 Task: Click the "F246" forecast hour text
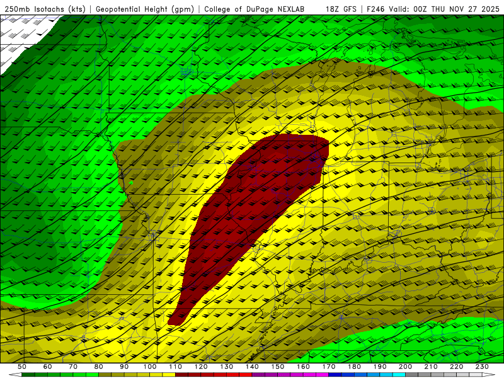(x=376, y=9)
